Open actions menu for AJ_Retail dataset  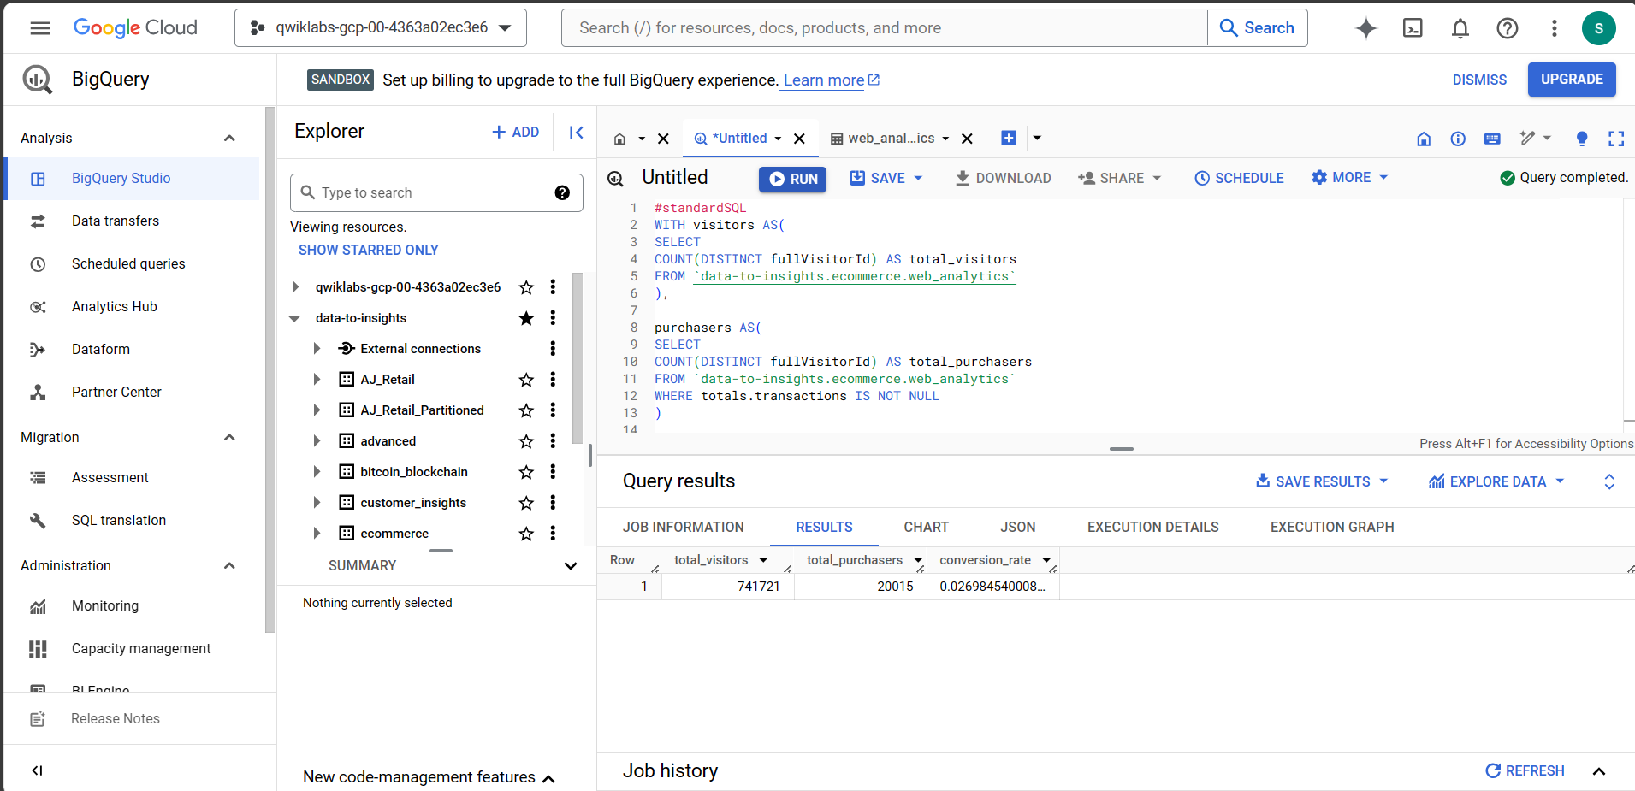coord(553,380)
